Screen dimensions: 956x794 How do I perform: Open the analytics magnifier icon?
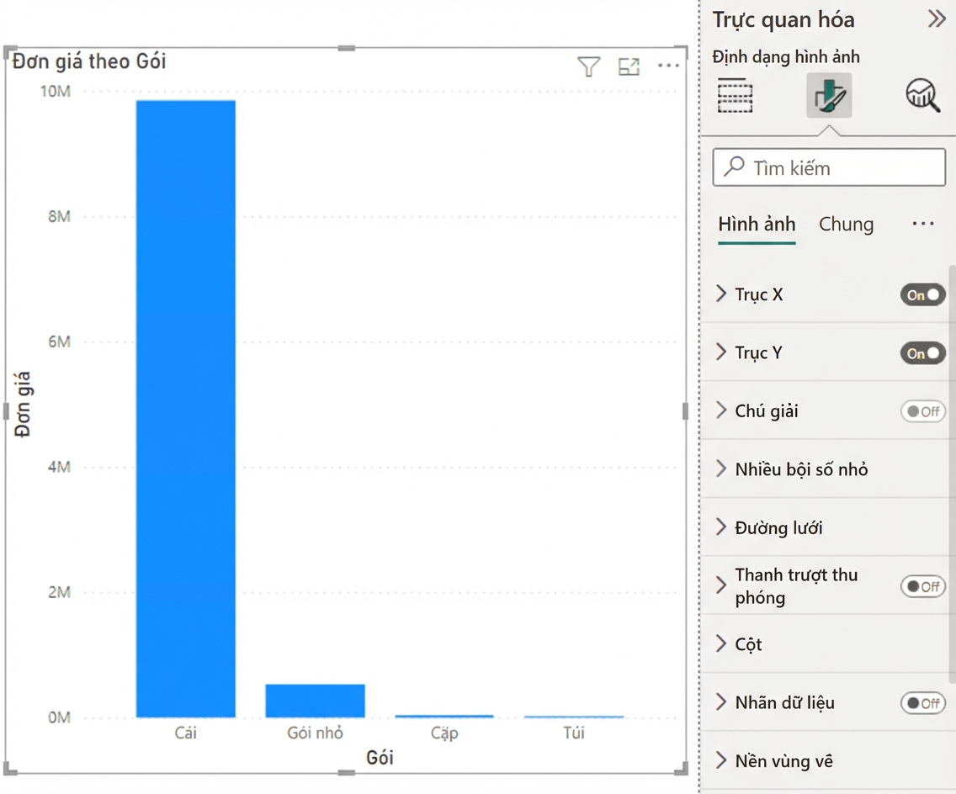[922, 95]
